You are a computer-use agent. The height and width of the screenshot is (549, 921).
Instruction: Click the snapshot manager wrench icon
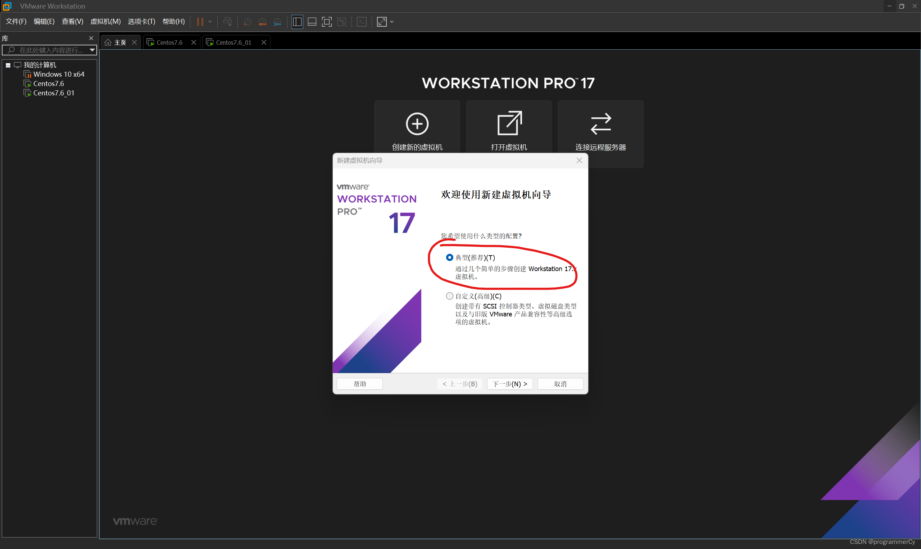click(x=277, y=22)
